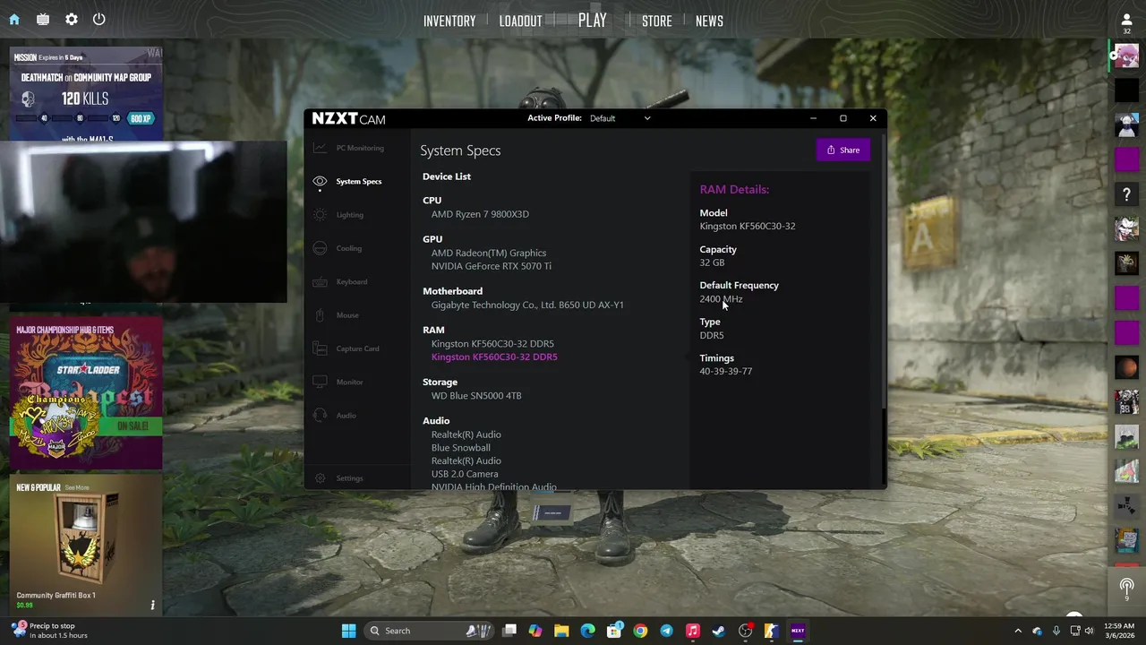Open Keyboard section in NZXT CAM
1146x645 pixels.
pyautogui.click(x=351, y=281)
